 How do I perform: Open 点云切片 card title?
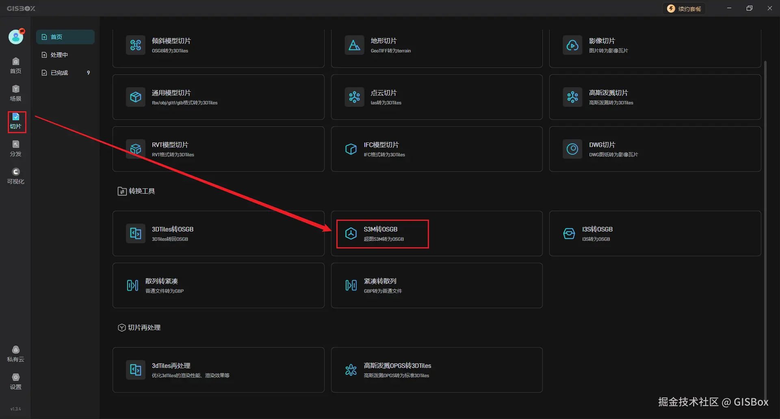pyautogui.click(x=383, y=93)
